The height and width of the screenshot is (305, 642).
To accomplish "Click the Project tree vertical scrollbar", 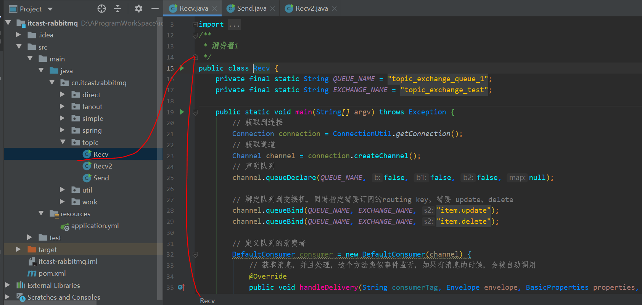I will click(x=160, y=158).
